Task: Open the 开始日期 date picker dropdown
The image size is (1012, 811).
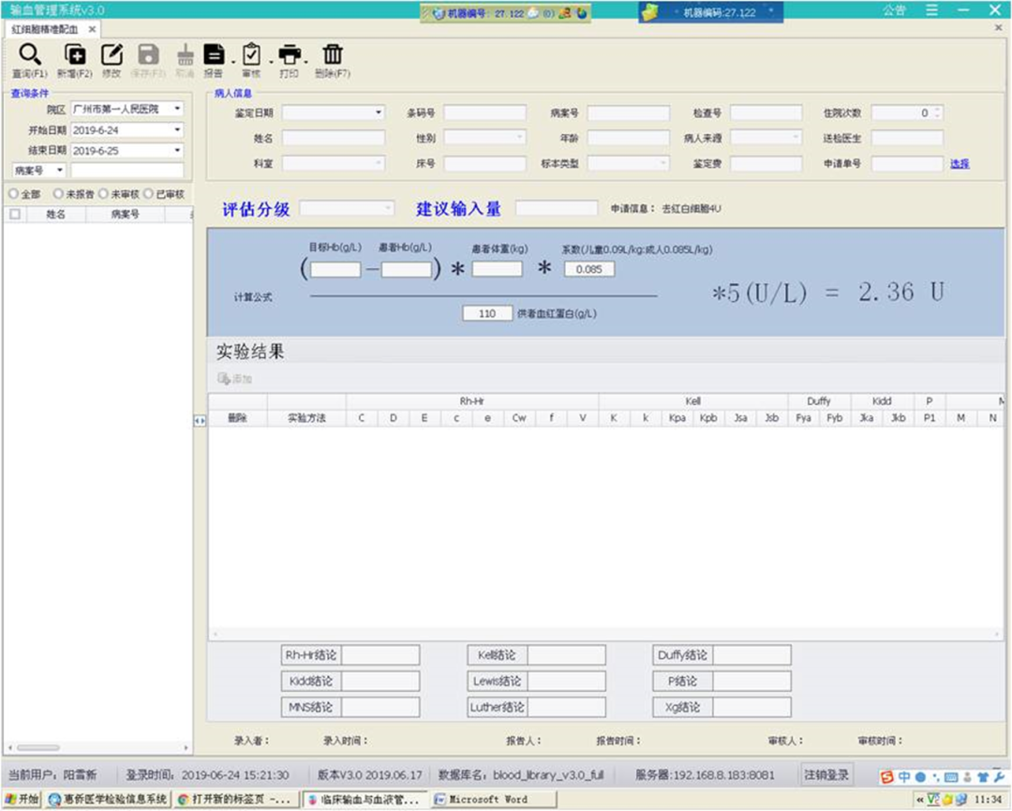Action: pyautogui.click(x=177, y=130)
